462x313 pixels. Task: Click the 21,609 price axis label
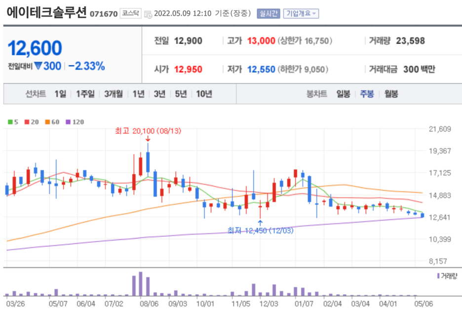(440, 129)
